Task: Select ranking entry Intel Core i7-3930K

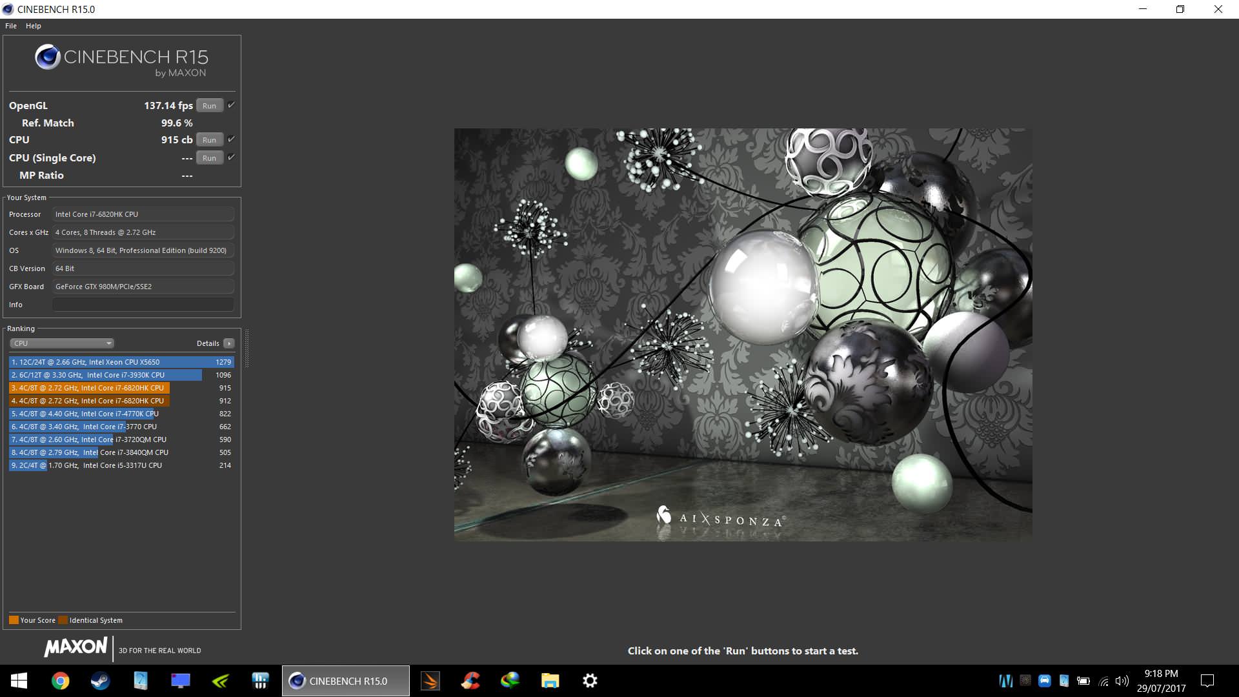Action: (x=121, y=375)
